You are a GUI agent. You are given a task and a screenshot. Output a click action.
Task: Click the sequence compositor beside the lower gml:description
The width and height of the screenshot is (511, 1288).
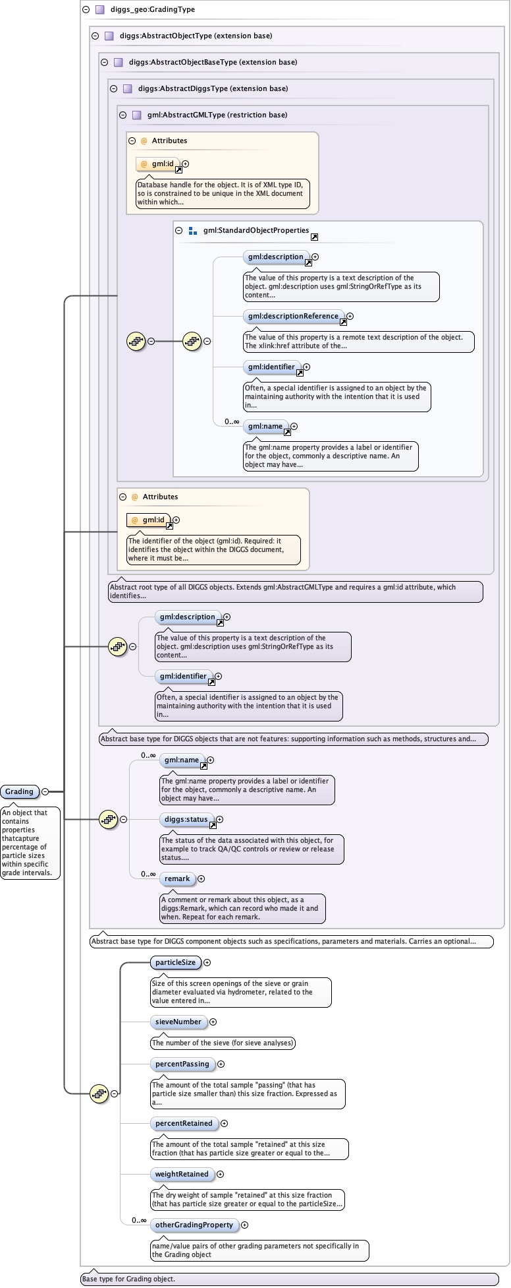(x=117, y=647)
